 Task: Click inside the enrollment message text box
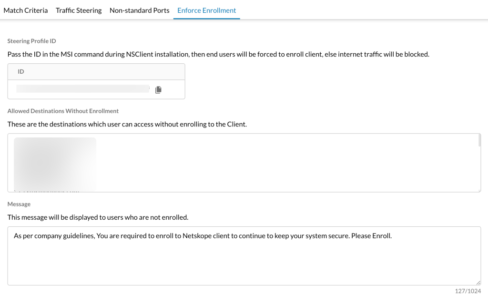pyautogui.click(x=244, y=256)
